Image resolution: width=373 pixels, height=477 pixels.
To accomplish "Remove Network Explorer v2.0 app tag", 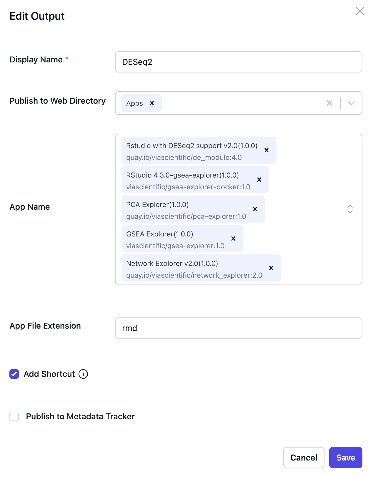I will 271,268.
